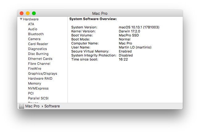
Task: Show Memory information
Action: point(35,83)
